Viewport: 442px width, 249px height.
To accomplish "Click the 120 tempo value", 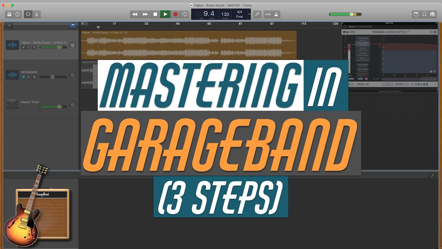I will click(225, 14).
